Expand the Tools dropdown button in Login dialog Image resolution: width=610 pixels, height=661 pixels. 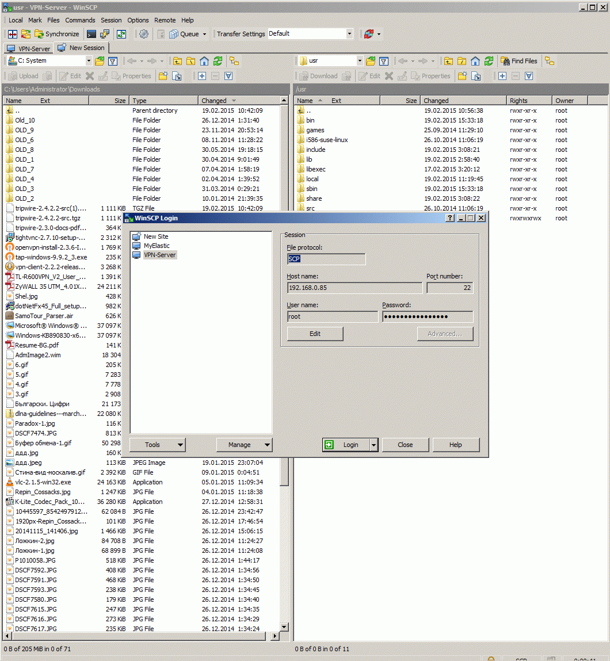click(181, 445)
